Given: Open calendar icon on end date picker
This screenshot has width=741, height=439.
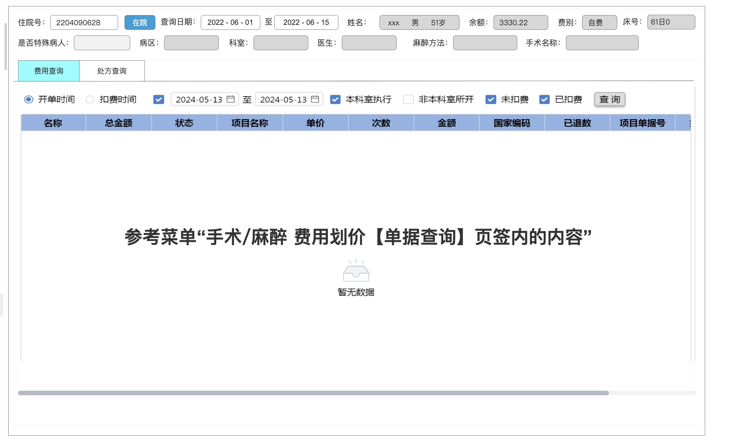Looking at the screenshot, I should (315, 99).
